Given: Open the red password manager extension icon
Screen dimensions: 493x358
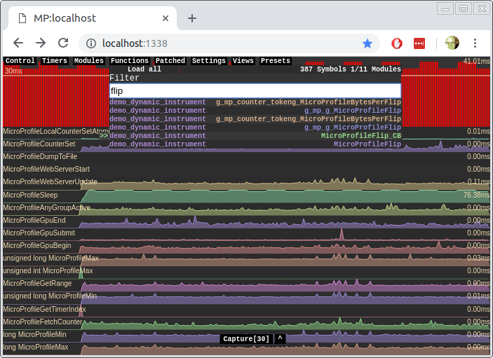Looking at the screenshot, I should point(419,43).
